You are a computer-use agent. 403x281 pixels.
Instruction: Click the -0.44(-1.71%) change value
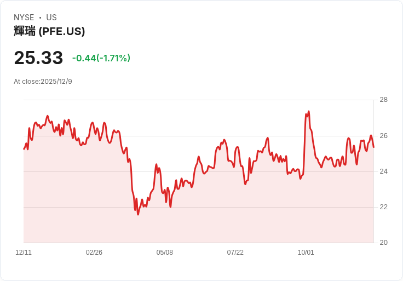(x=101, y=58)
